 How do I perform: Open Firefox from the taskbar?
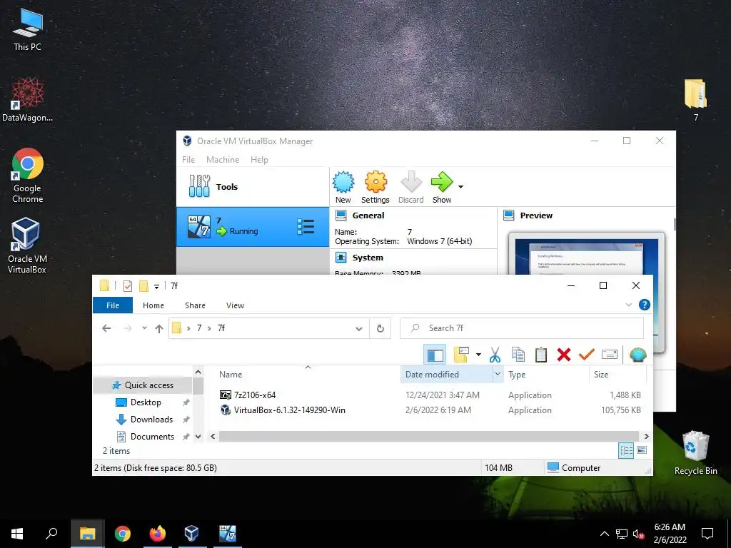click(x=158, y=534)
